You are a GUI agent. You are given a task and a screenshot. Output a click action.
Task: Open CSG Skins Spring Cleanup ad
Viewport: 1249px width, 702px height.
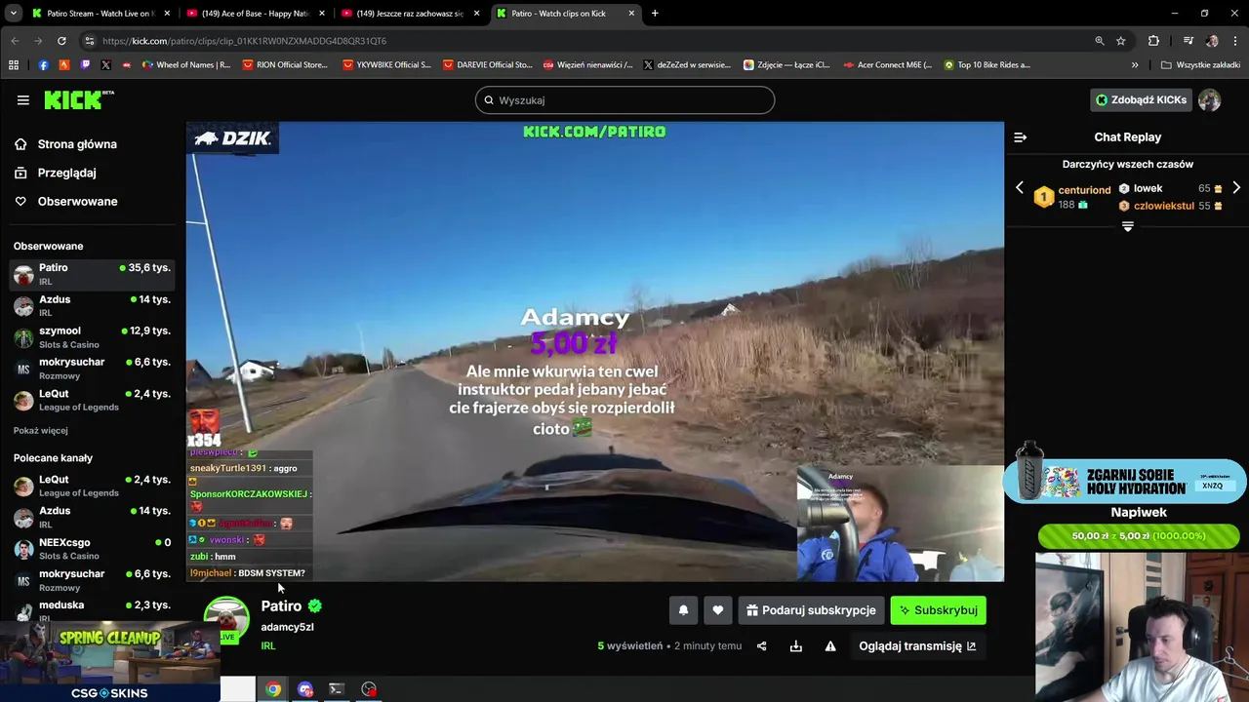click(109, 662)
